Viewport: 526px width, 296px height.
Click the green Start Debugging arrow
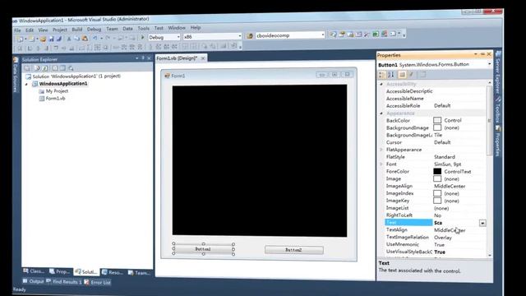click(x=142, y=37)
